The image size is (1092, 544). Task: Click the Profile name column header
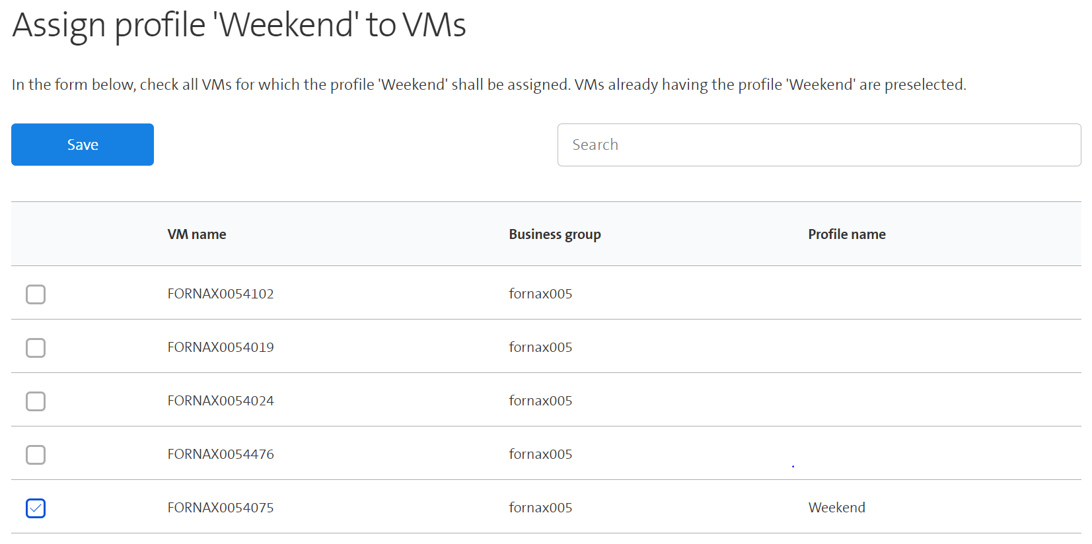pos(847,234)
